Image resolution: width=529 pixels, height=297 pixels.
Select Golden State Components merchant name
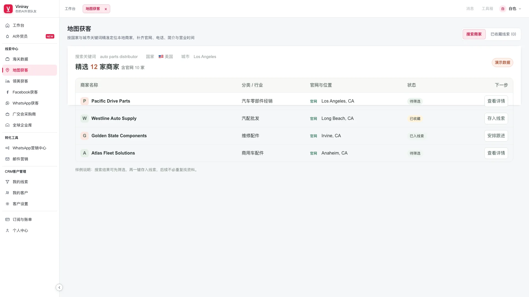119,136
